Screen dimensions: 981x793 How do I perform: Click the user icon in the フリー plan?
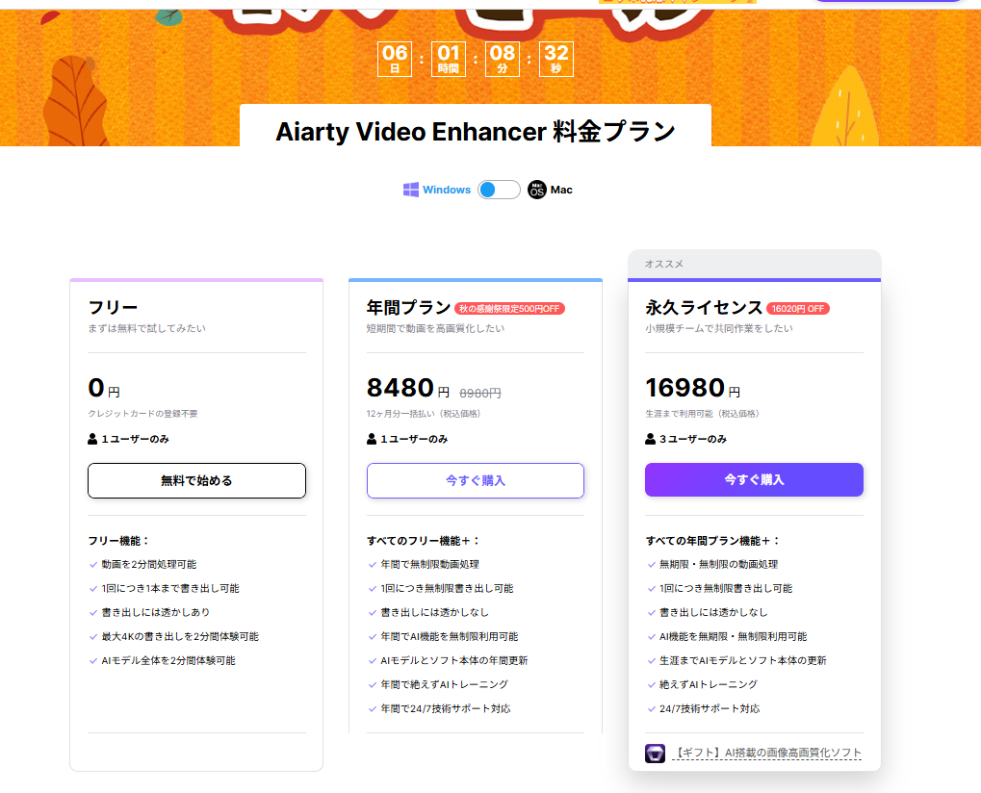pos(92,439)
